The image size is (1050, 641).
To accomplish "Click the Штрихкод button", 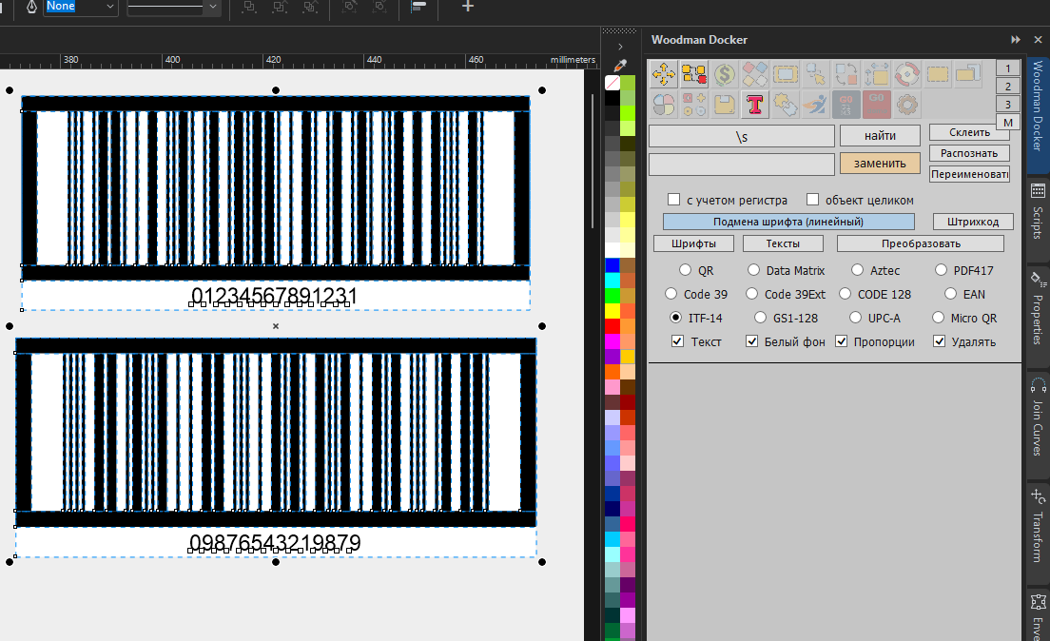I will [x=973, y=222].
